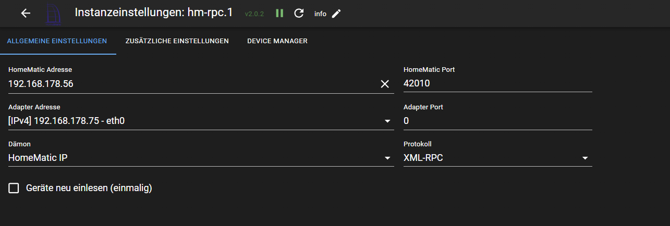Click the back arrow icon

click(26, 14)
